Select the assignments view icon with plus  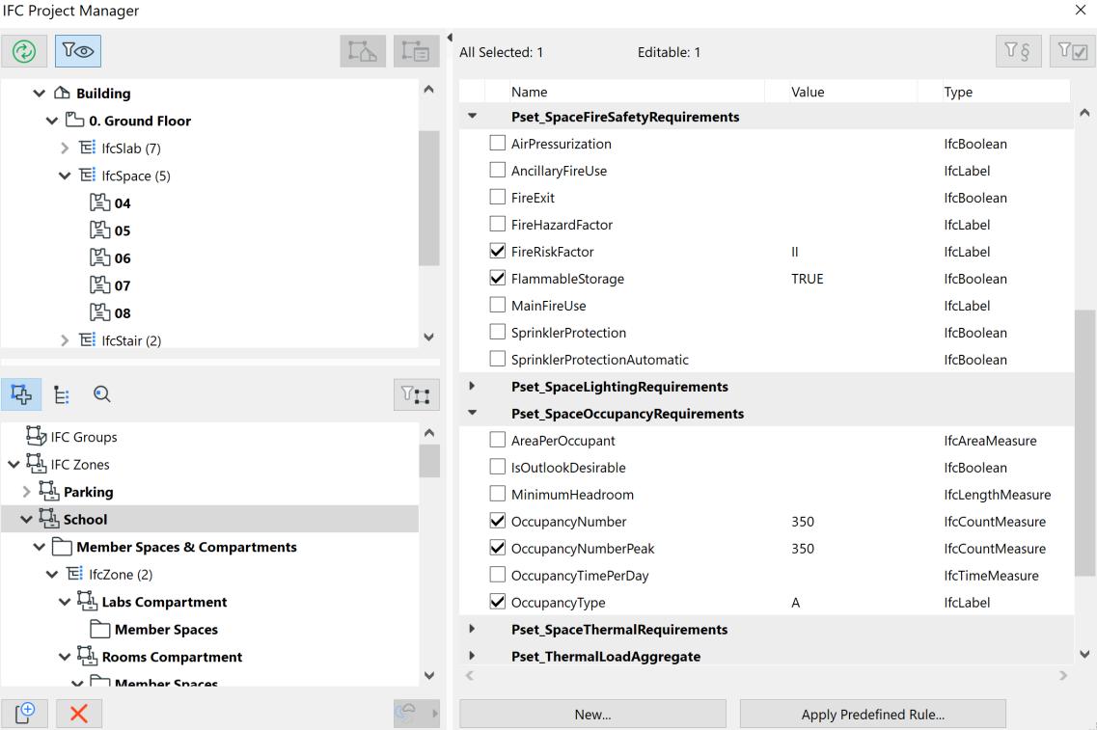point(23,393)
